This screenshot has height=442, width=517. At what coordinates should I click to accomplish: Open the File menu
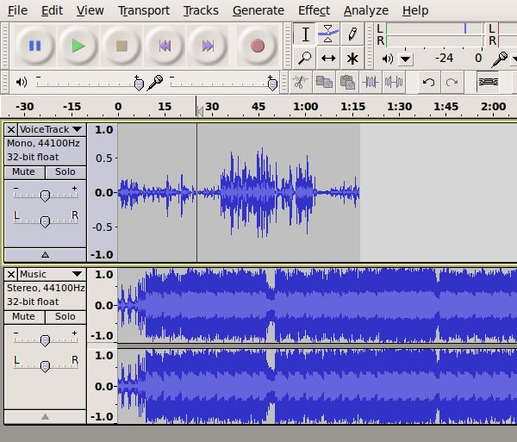pyautogui.click(x=17, y=10)
